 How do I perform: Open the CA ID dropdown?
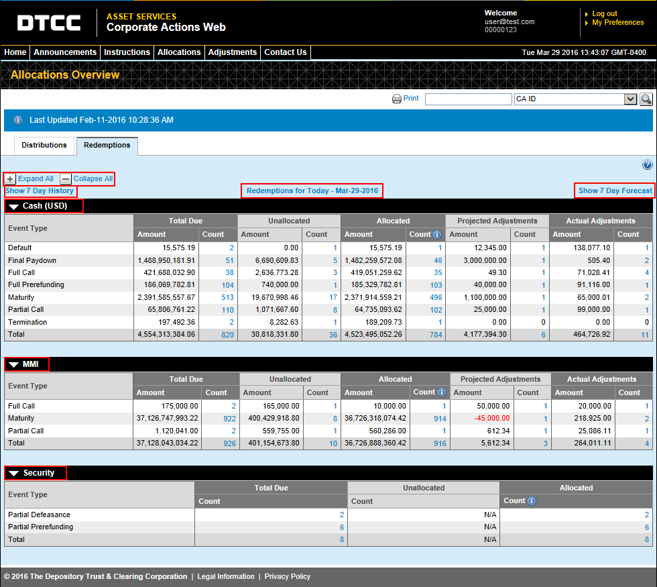pos(629,99)
